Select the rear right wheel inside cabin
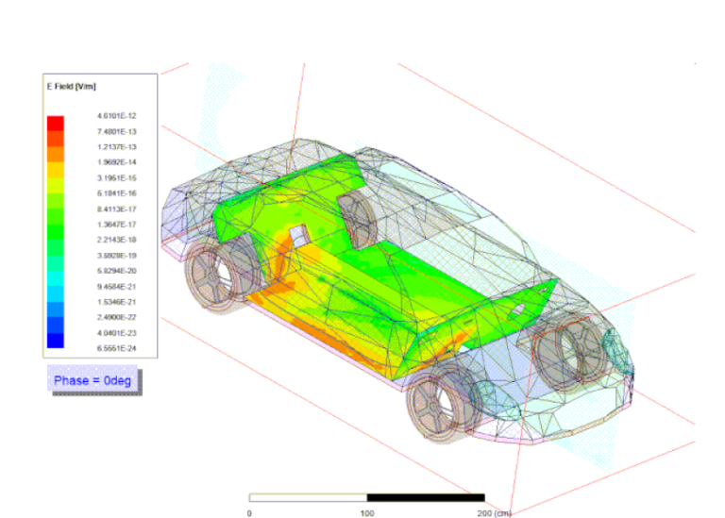 tap(357, 219)
